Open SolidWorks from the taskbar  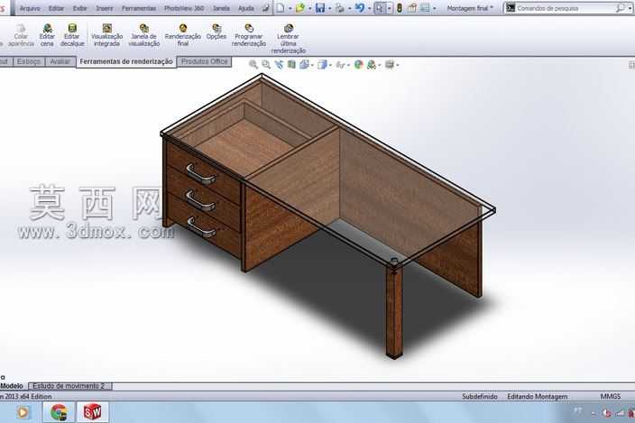[92, 412]
